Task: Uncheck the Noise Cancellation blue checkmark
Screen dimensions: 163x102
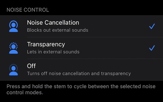Action: pos(152,26)
